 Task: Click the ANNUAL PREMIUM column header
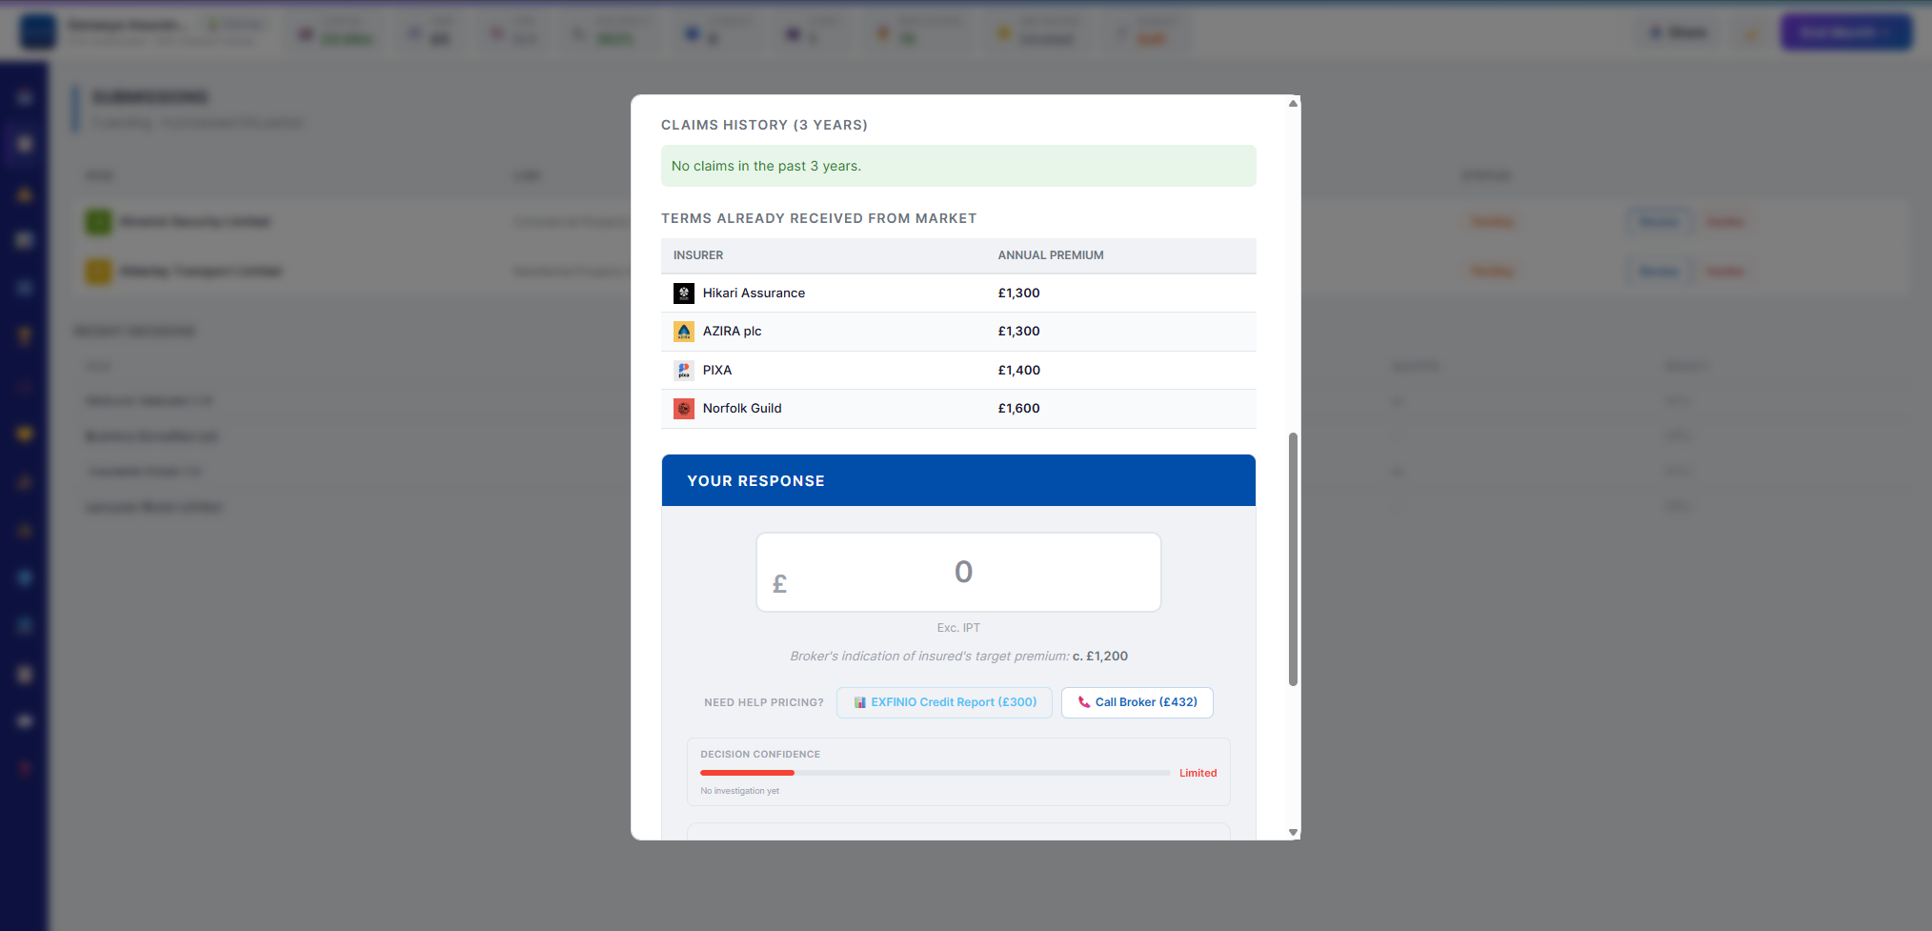tap(1051, 255)
